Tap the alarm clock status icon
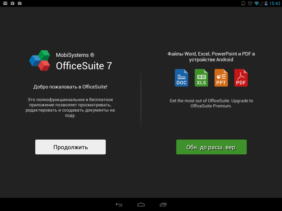282x211 pixels. 250,3
